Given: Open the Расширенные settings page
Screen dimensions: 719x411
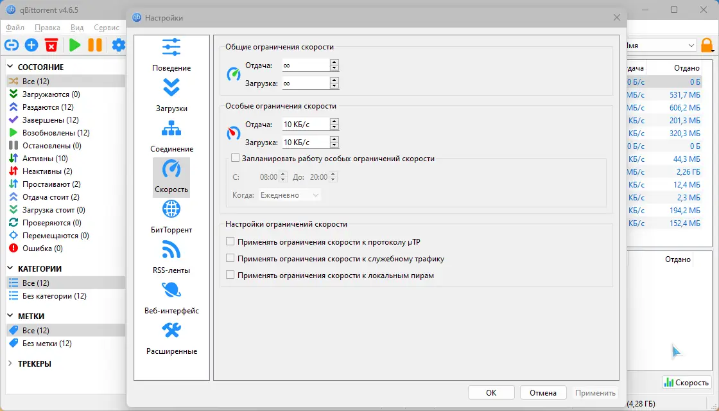Looking at the screenshot, I should click(171, 340).
